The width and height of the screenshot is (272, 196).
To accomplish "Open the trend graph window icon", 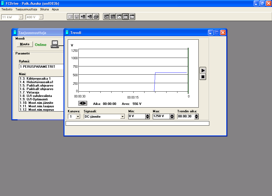I will (119, 17).
